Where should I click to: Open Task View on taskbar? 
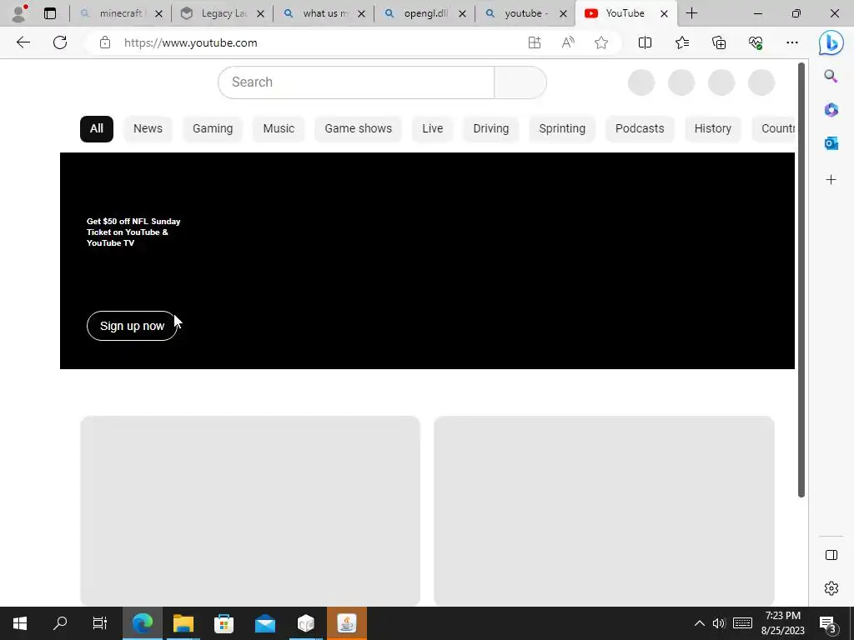coord(100,623)
